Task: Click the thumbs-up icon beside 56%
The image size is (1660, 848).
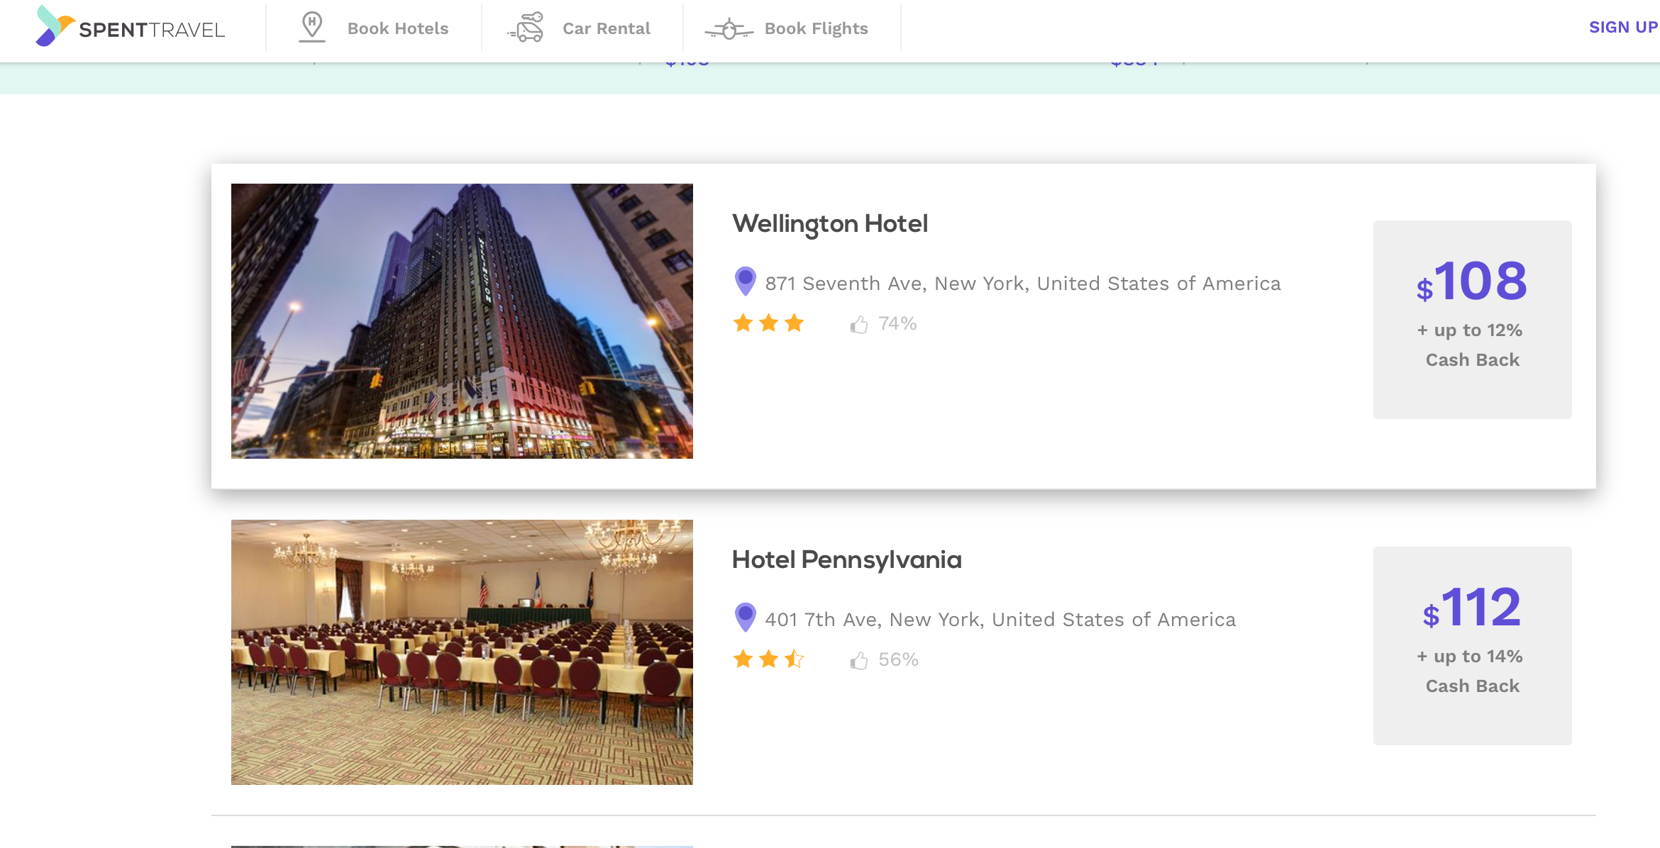Action: (859, 660)
